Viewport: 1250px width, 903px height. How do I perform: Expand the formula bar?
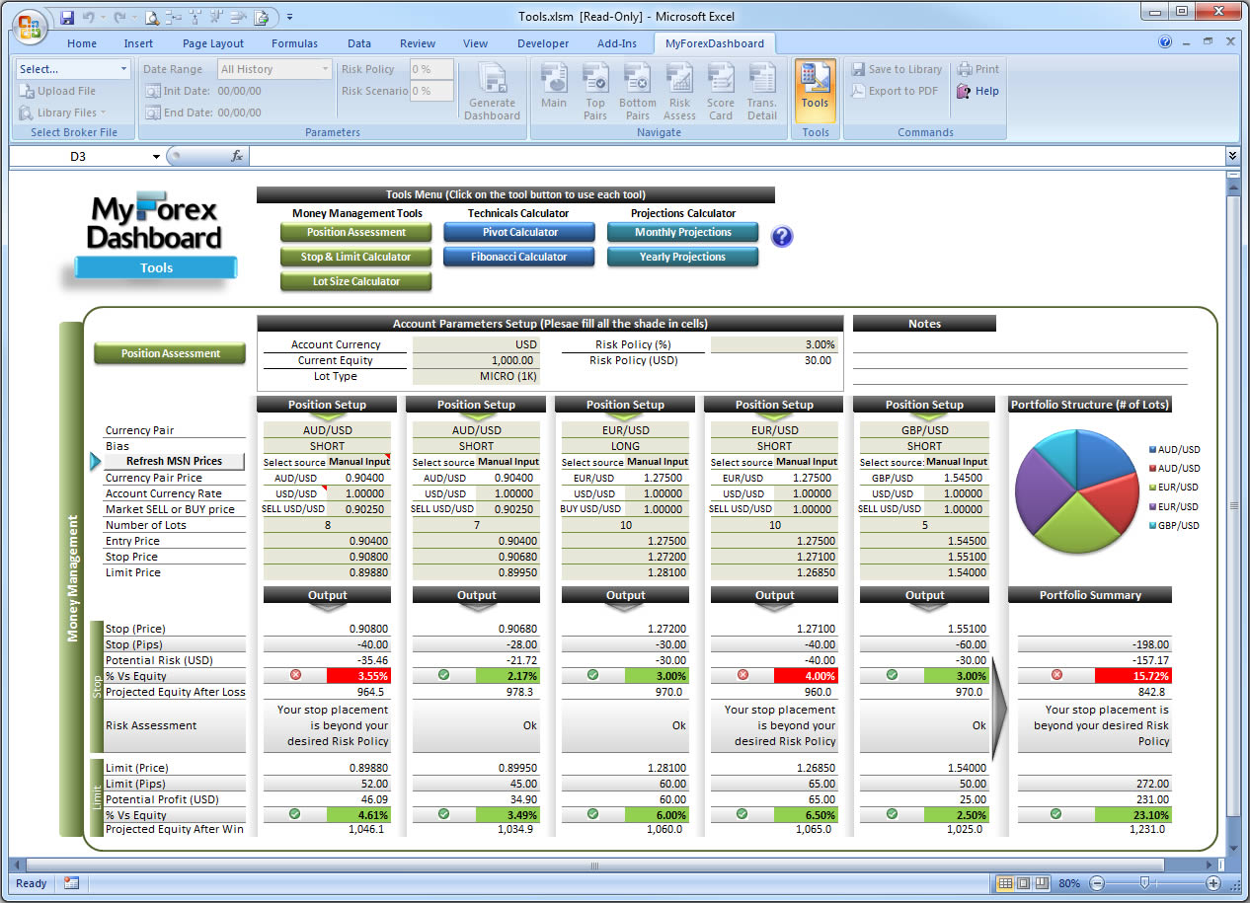tap(1232, 156)
